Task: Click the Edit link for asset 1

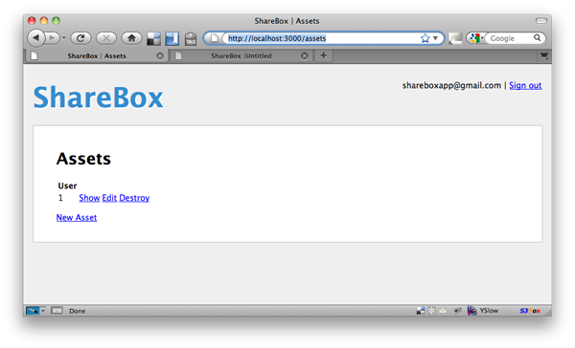Action: pyautogui.click(x=109, y=198)
